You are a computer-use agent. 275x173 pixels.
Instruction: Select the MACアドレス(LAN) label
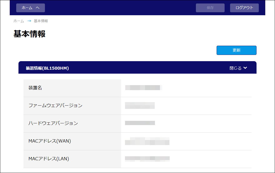(49, 159)
